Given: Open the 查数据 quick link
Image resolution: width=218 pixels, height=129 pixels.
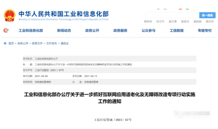Looking at the screenshot, I should 197,21.
